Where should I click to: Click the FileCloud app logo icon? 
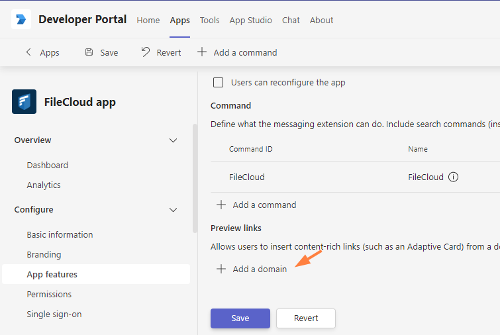[x=25, y=102]
